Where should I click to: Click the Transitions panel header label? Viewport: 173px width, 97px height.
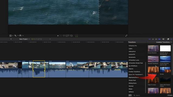tap(132, 42)
